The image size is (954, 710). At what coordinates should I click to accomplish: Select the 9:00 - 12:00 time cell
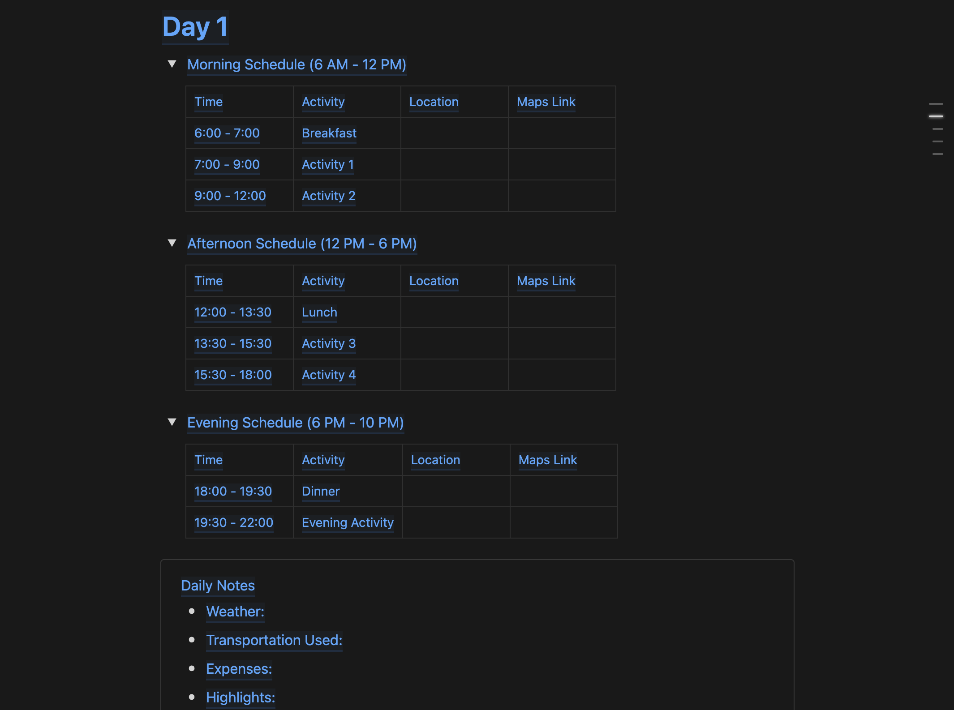click(230, 196)
